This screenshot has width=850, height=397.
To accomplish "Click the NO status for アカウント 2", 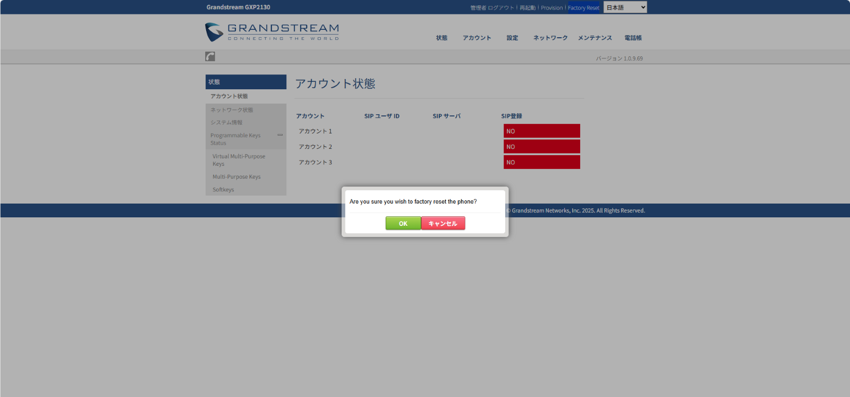I will pyautogui.click(x=542, y=147).
